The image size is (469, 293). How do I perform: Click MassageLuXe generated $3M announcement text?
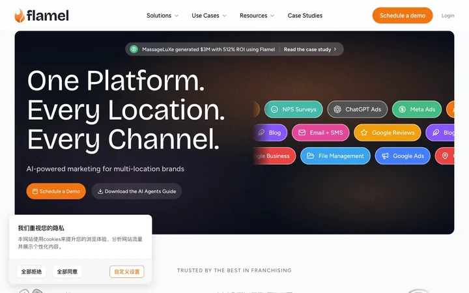(208, 49)
